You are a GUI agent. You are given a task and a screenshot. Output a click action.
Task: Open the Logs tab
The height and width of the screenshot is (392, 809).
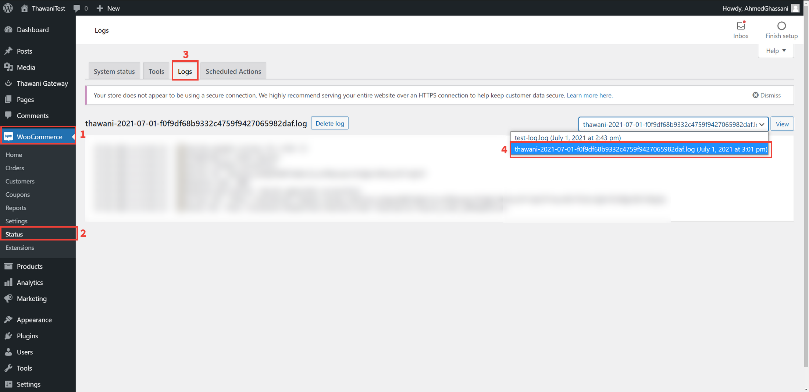[185, 71]
